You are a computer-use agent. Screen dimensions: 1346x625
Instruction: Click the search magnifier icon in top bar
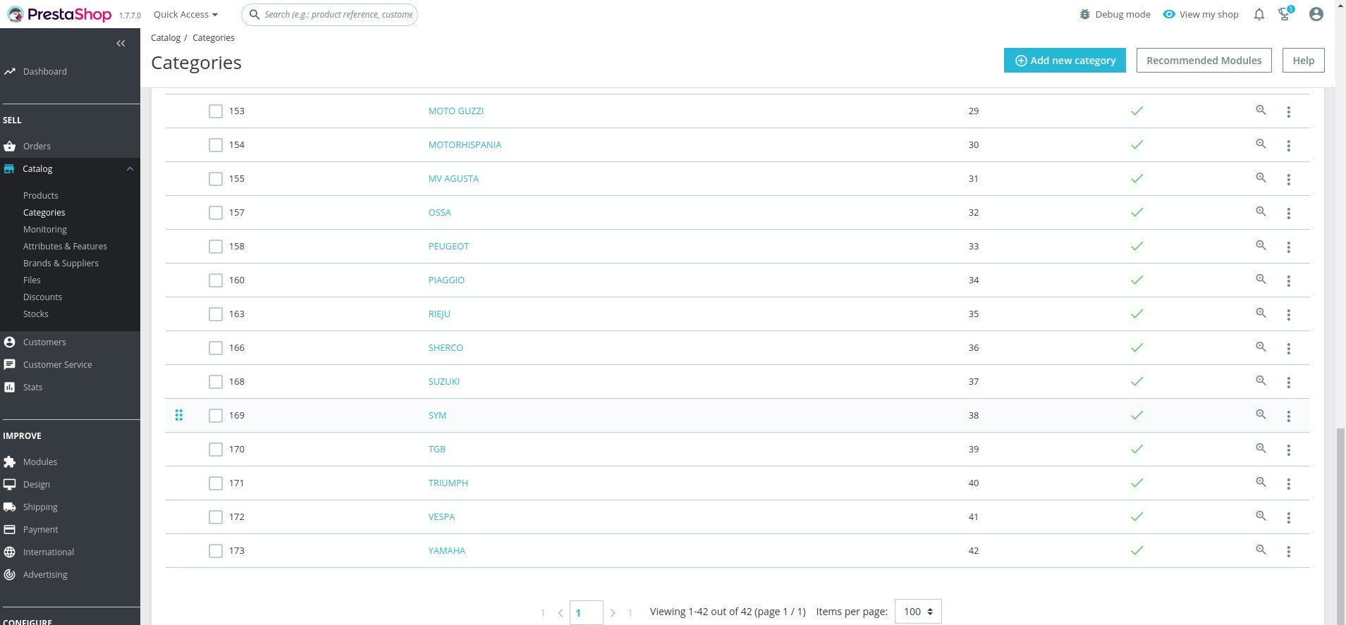click(255, 14)
